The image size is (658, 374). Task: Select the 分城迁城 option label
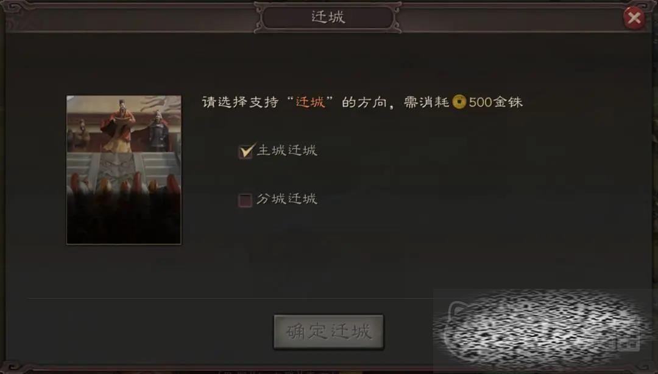click(x=287, y=198)
